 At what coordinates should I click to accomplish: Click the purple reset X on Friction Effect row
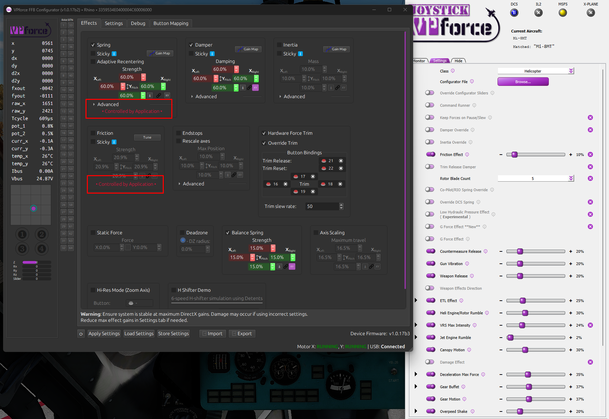(590, 155)
